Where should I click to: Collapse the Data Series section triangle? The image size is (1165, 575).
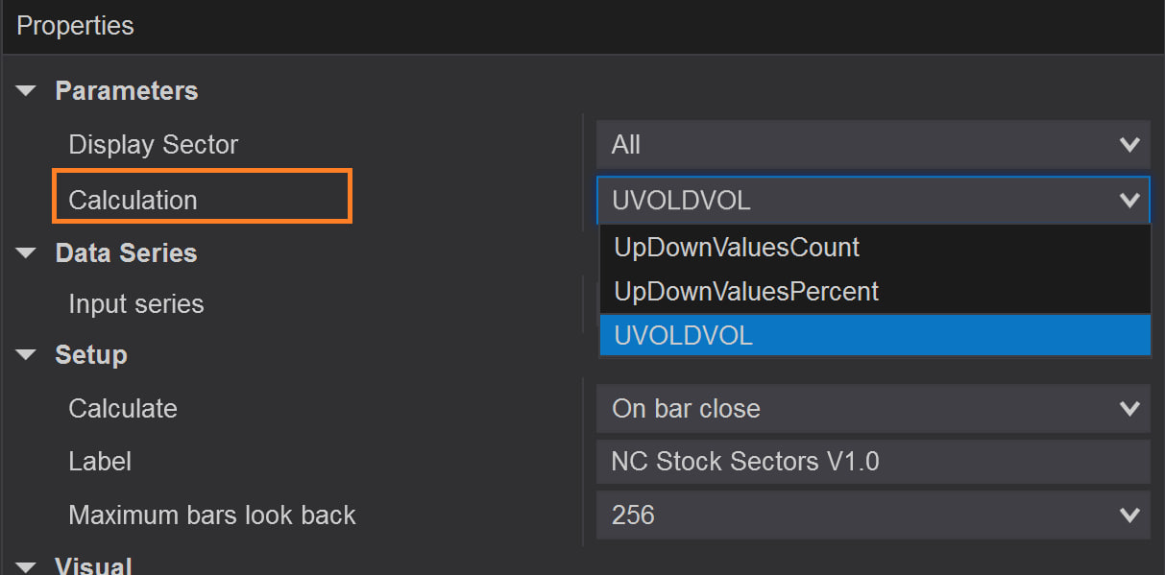click(x=27, y=253)
